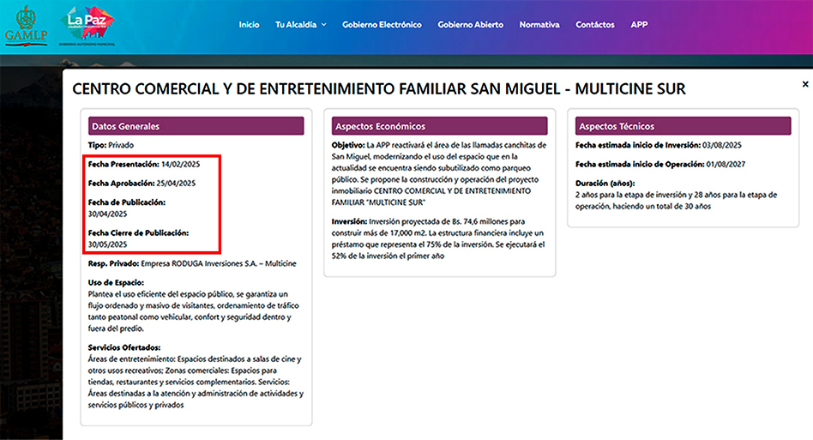Image resolution: width=813 pixels, height=440 pixels.
Task: Select the APP navigation link
Action: coord(639,25)
